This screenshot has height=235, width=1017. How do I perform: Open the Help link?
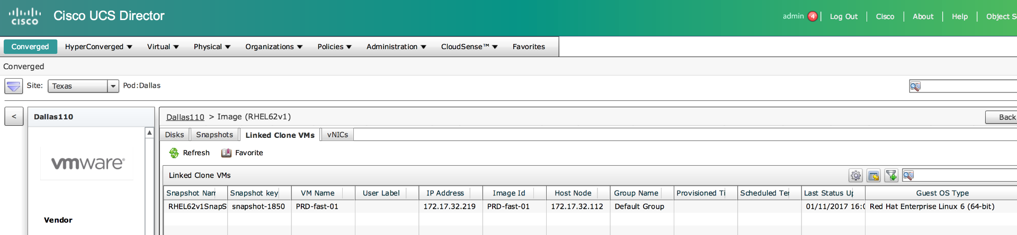coord(960,16)
